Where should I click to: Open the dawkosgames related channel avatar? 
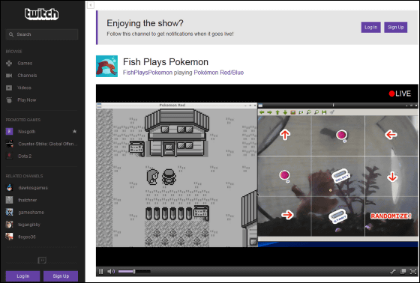(x=9, y=188)
